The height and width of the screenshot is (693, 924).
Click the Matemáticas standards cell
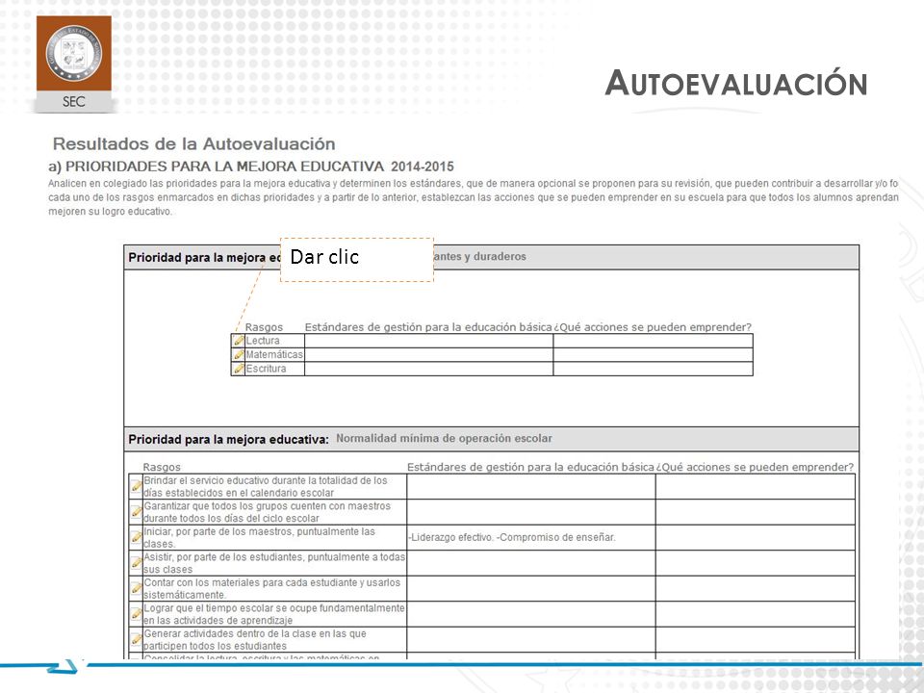tap(428, 355)
